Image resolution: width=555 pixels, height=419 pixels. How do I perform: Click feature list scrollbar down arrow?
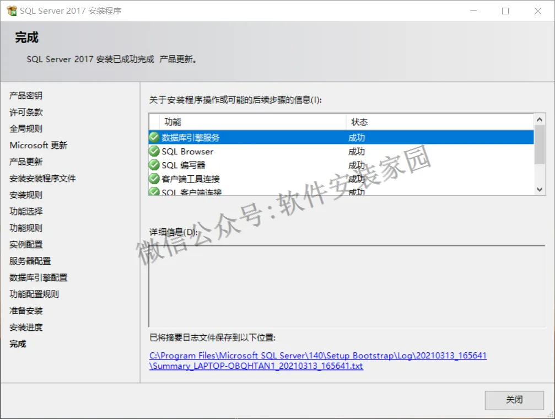click(x=540, y=190)
